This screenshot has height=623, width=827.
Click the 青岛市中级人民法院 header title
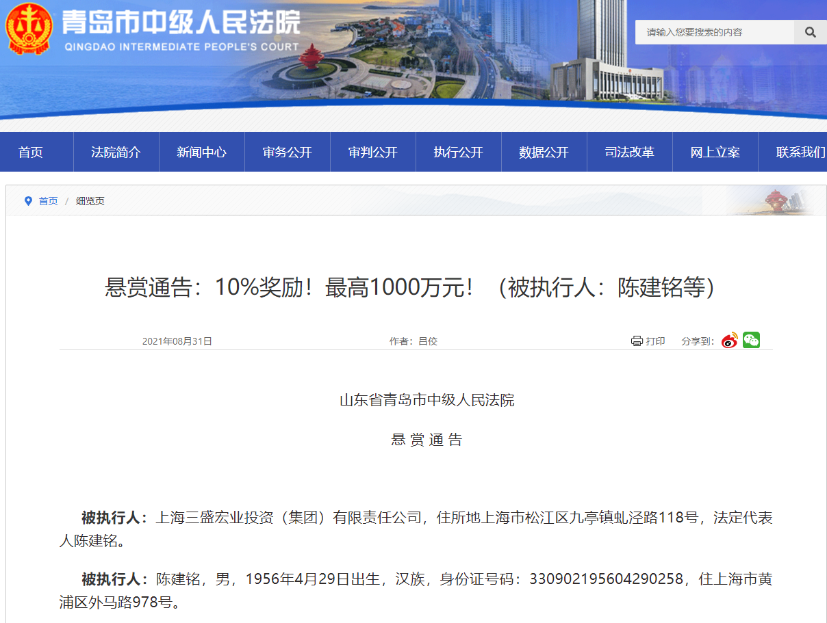click(x=181, y=23)
